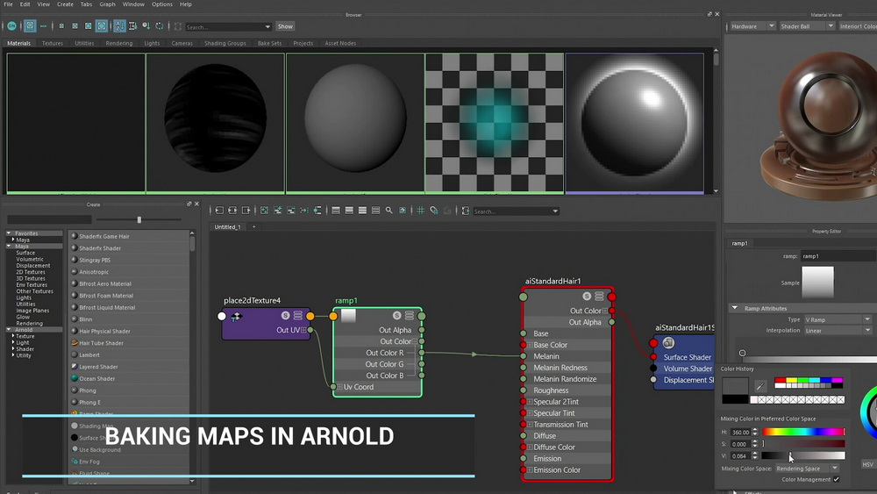877x494 pixels.
Task: Toggle the ON swatch-update button in Browser toolbar
Action: point(11,25)
